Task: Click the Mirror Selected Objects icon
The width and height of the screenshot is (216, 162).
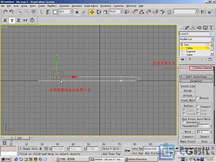Action: [203, 12]
